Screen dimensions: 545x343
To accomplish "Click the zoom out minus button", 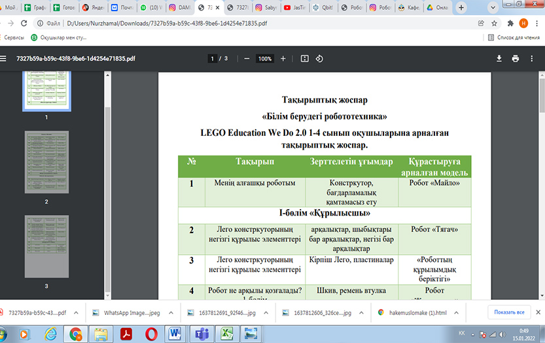I will point(247,58).
